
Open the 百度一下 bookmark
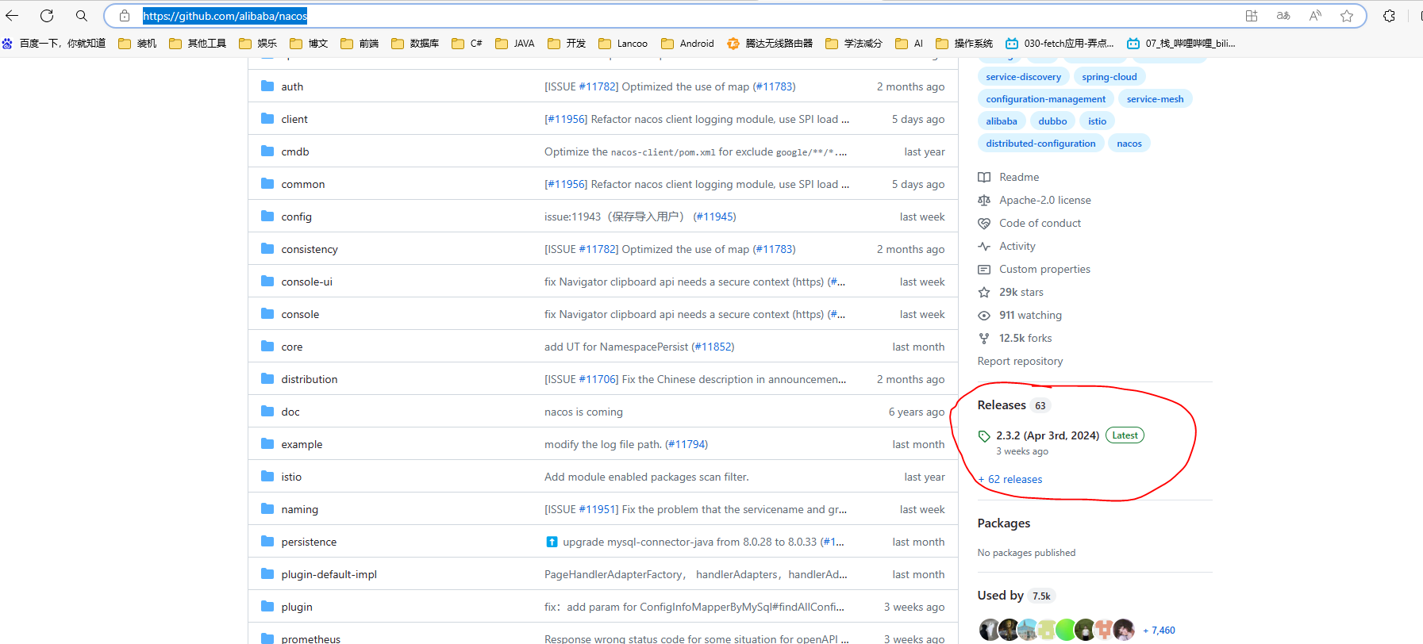[x=54, y=44]
